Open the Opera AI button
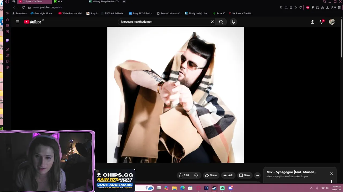This screenshot has height=192, width=343. (x=334, y=7)
